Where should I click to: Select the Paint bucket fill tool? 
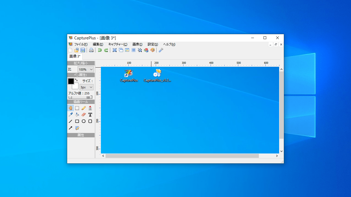click(x=77, y=115)
